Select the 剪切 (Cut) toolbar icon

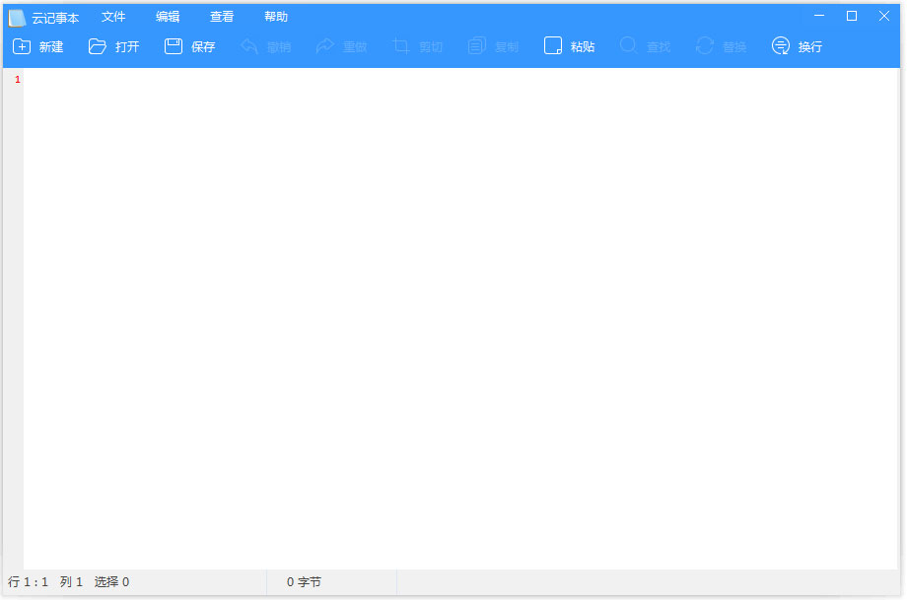click(x=401, y=46)
